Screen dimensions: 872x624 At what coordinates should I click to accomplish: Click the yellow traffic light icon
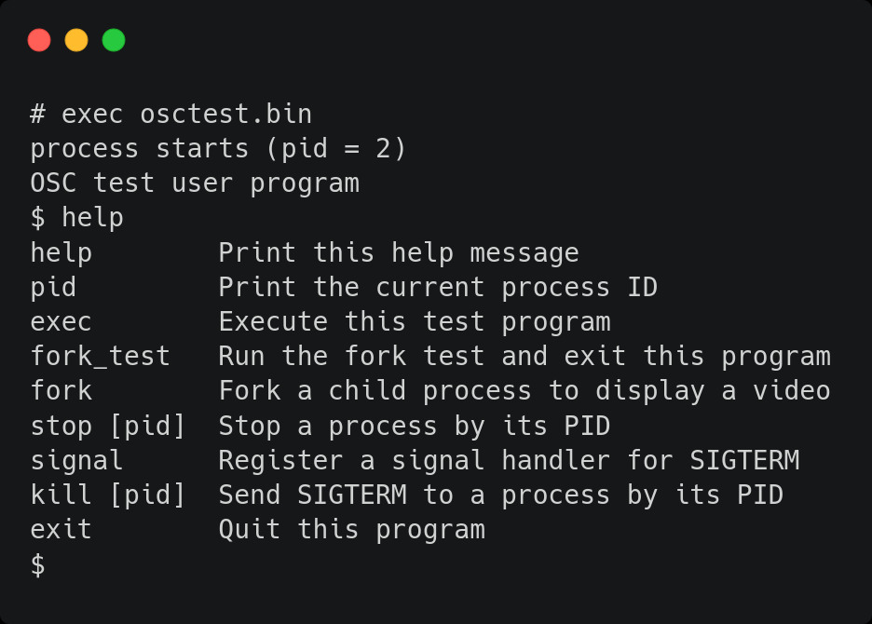coord(76,39)
